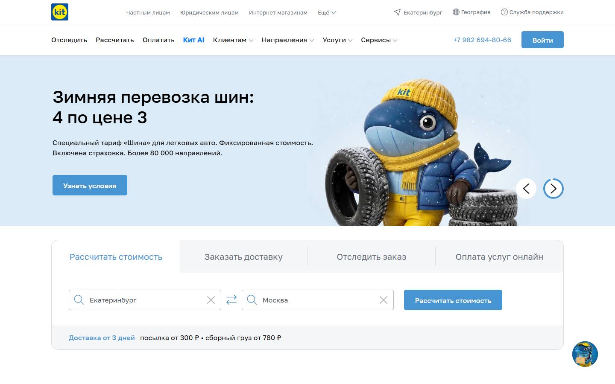Open the Юридическим лицам section
The height and width of the screenshot is (384, 615).
point(209,13)
